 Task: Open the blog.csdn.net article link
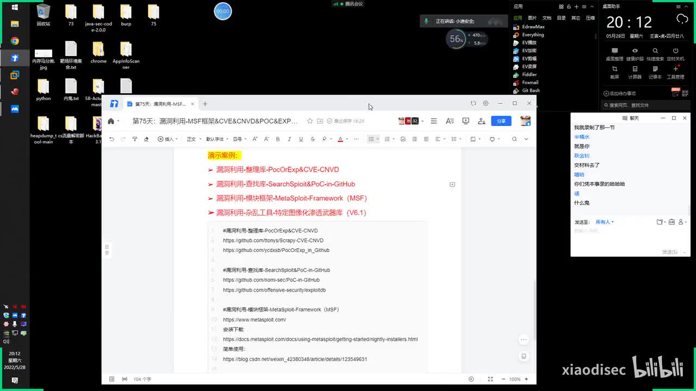coord(295,360)
